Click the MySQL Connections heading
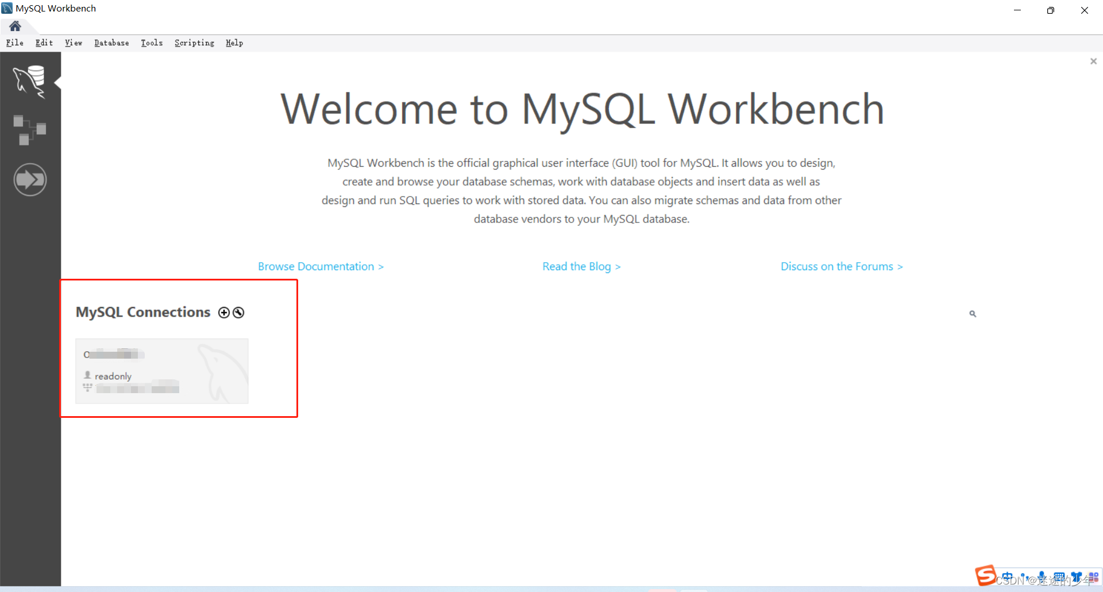Image resolution: width=1103 pixels, height=592 pixels. [143, 312]
